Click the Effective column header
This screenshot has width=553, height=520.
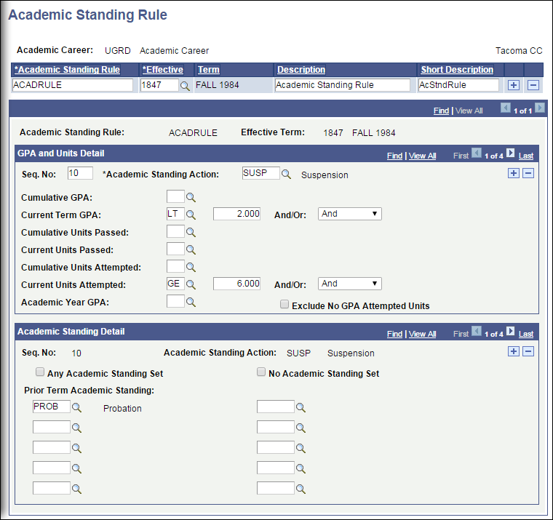(x=162, y=69)
